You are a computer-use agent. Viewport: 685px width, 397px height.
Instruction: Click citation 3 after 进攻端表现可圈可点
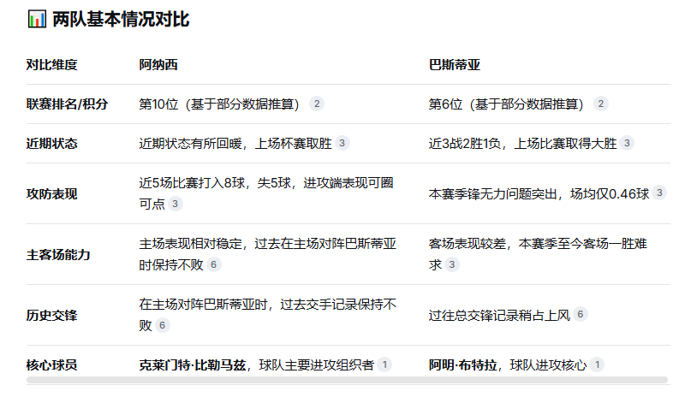[x=176, y=204]
